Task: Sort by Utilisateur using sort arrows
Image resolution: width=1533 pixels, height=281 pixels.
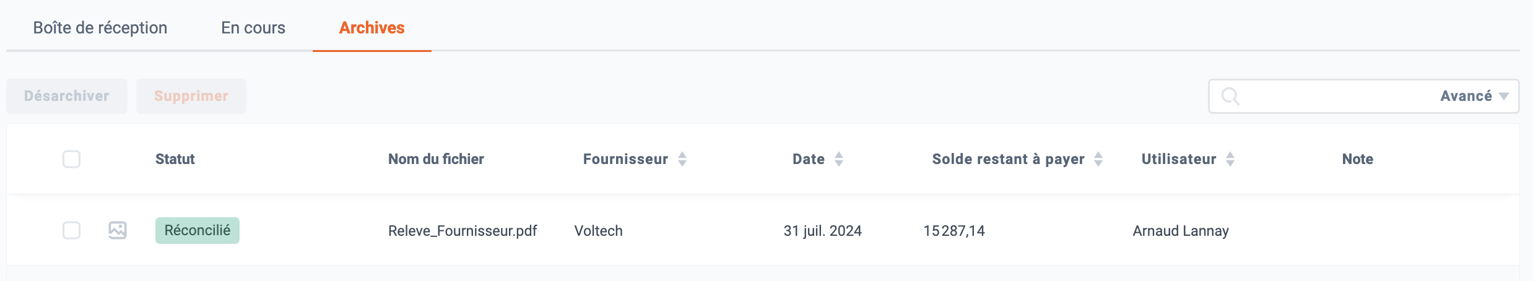Action: tap(1230, 159)
